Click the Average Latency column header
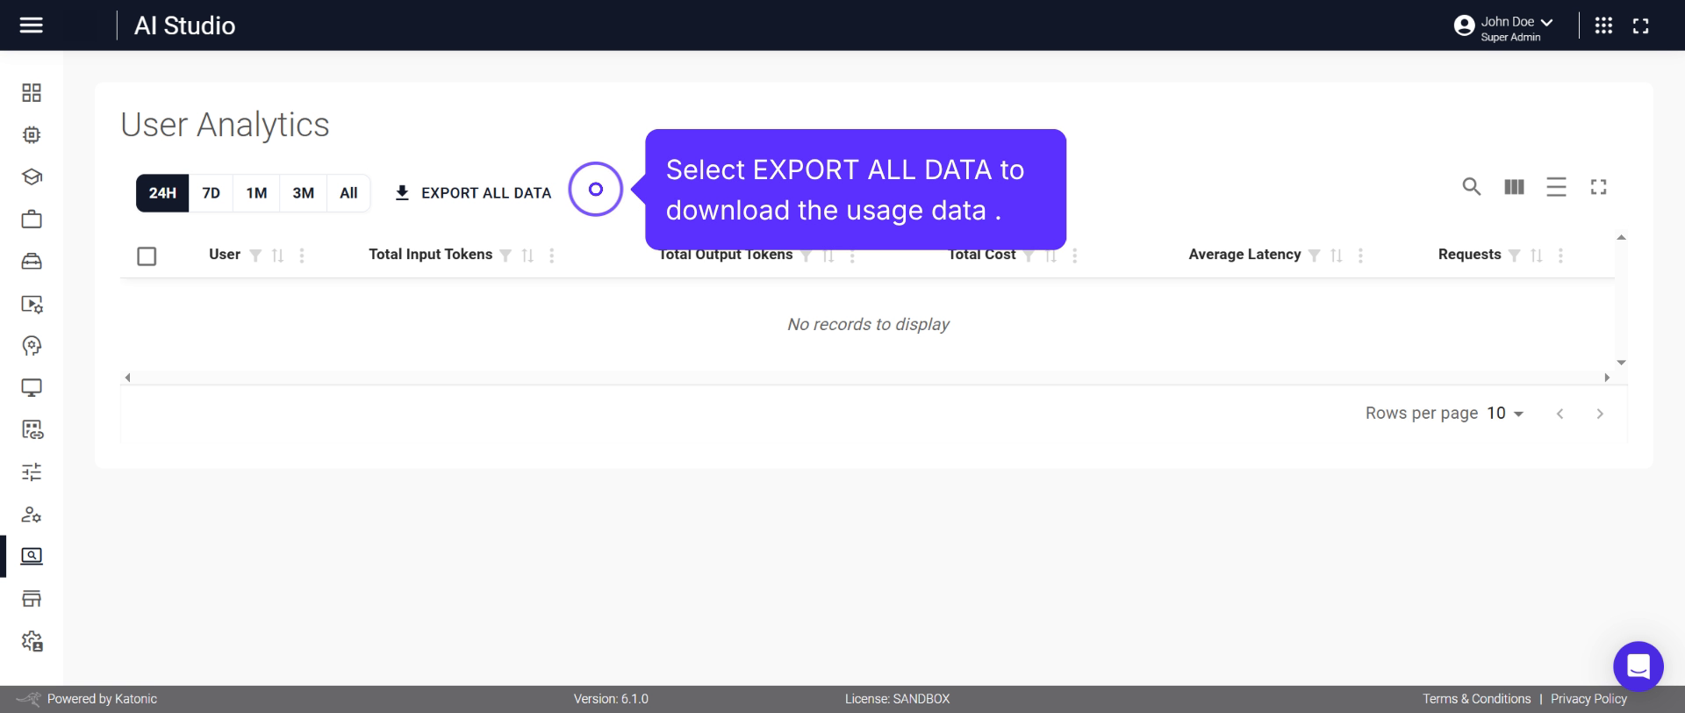The width and height of the screenshot is (1685, 713). pos(1244,255)
